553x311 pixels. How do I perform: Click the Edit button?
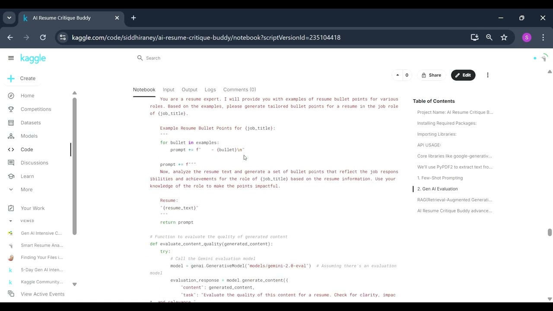click(463, 75)
